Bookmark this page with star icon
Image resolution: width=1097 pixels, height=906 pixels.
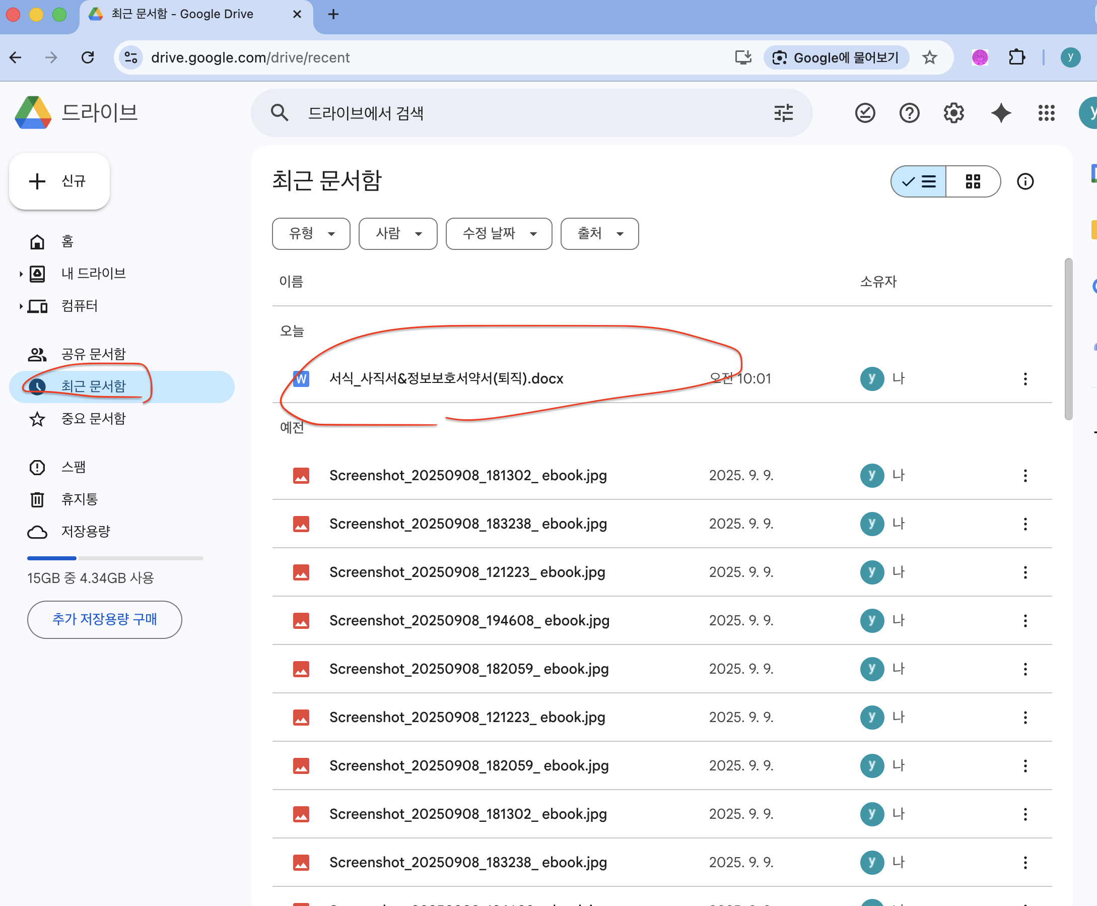(x=930, y=57)
